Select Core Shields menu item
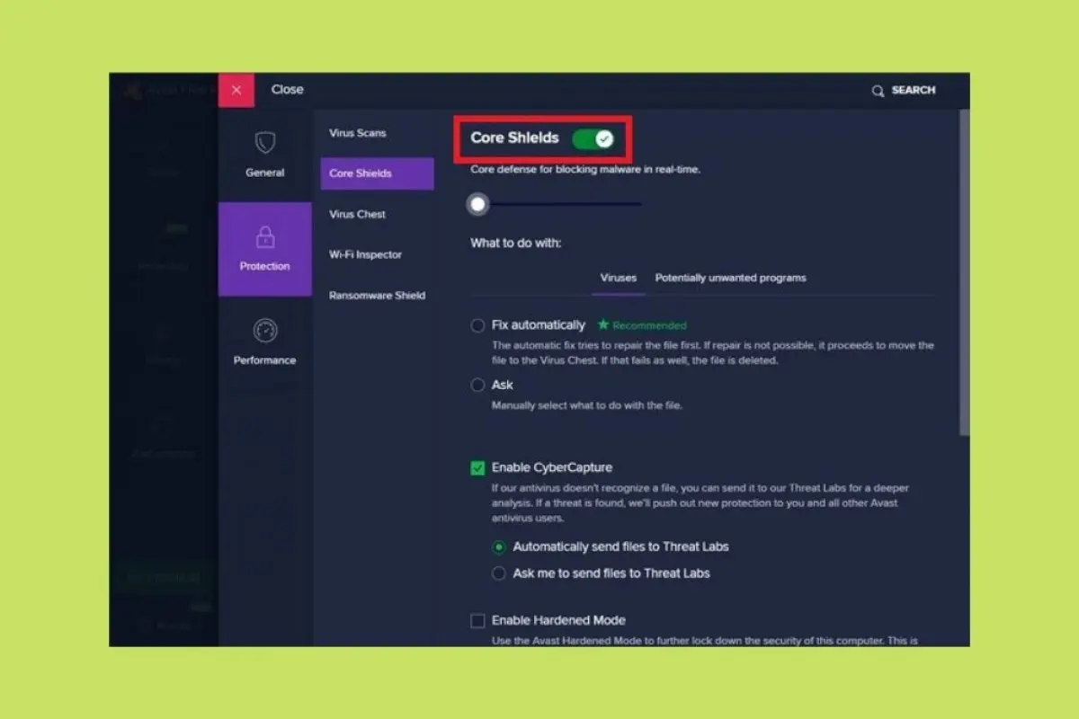Screen dimensions: 1079x719 click(377, 173)
